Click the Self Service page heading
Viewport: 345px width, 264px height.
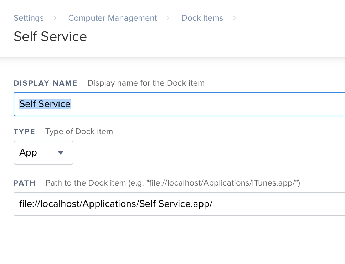coord(50,36)
